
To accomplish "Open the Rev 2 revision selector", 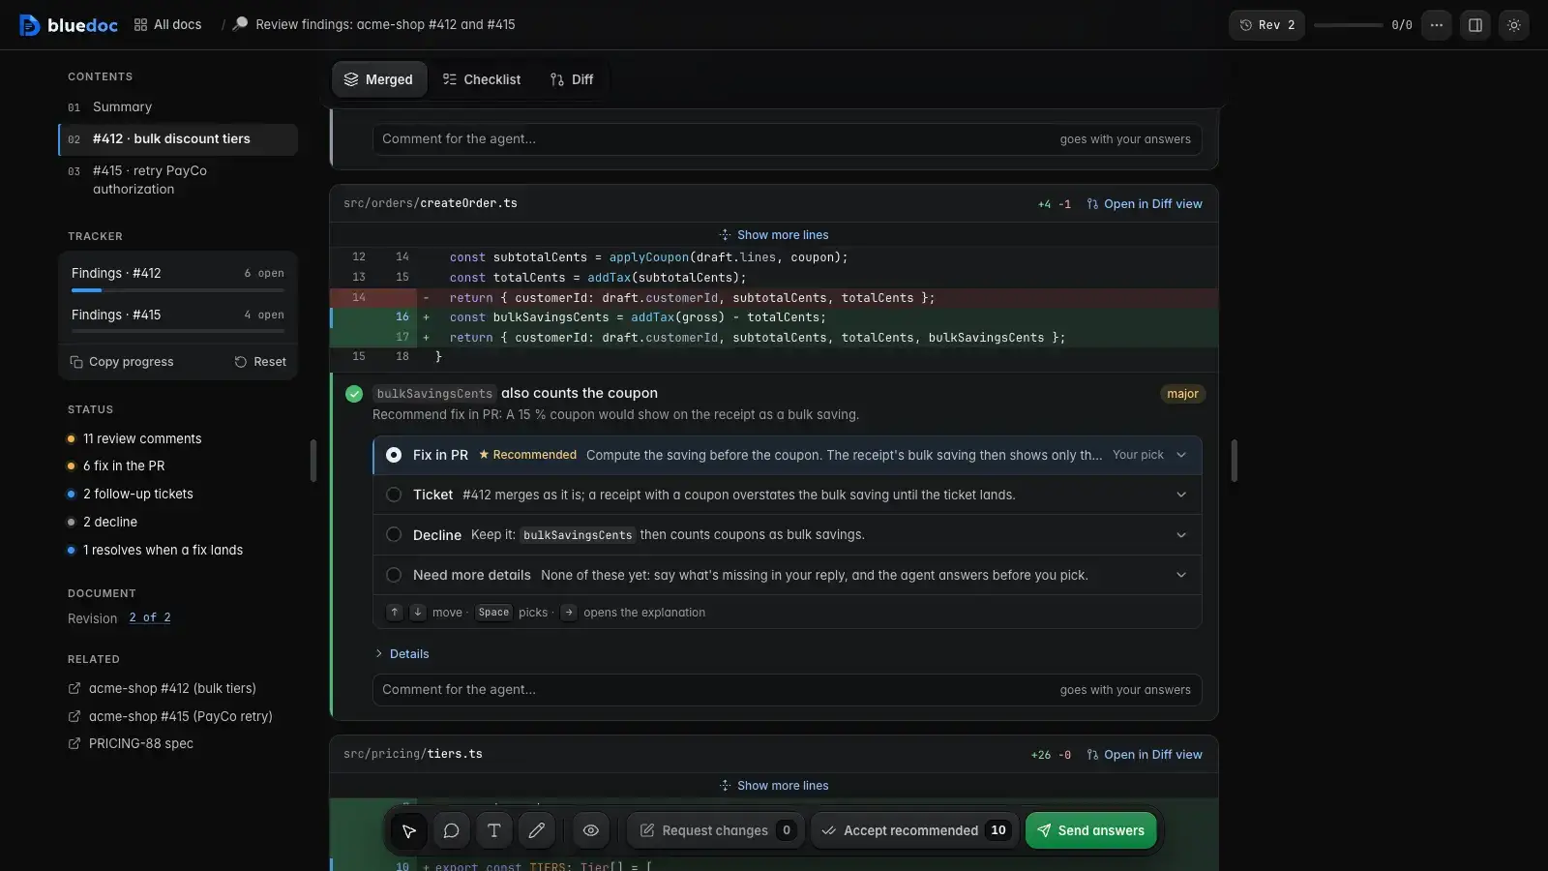I will coord(1266,25).
